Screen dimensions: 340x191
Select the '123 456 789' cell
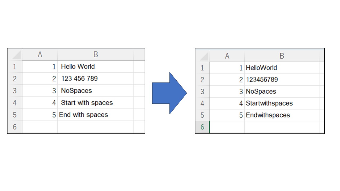click(95, 79)
